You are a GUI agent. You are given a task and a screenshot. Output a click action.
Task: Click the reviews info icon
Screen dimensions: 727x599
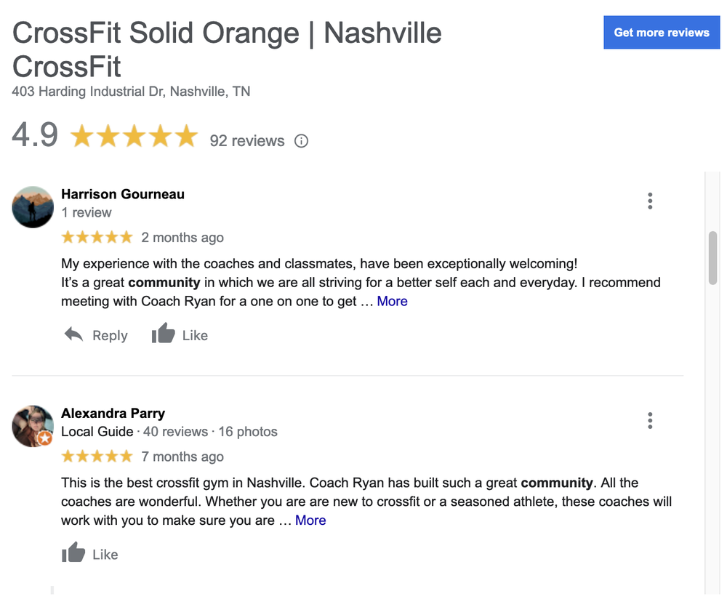(x=301, y=141)
